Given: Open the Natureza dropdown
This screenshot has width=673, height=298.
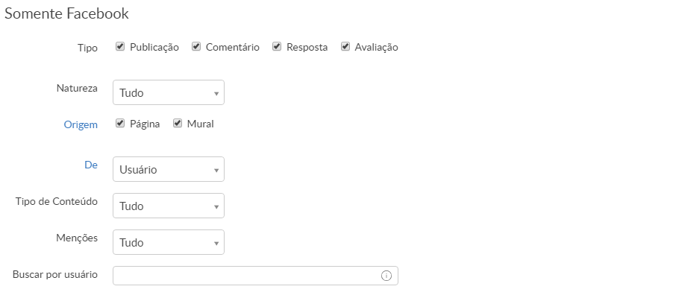Looking at the screenshot, I should pyautogui.click(x=168, y=93).
